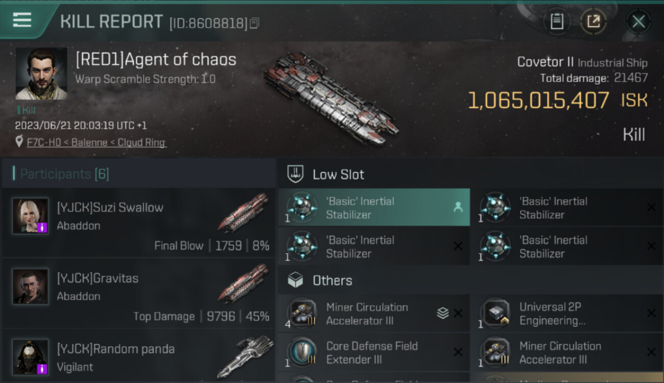Click Suzi Swallow's Abaddon ship image
Image resolution: width=664 pixels, height=383 pixels.
tap(244, 212)
